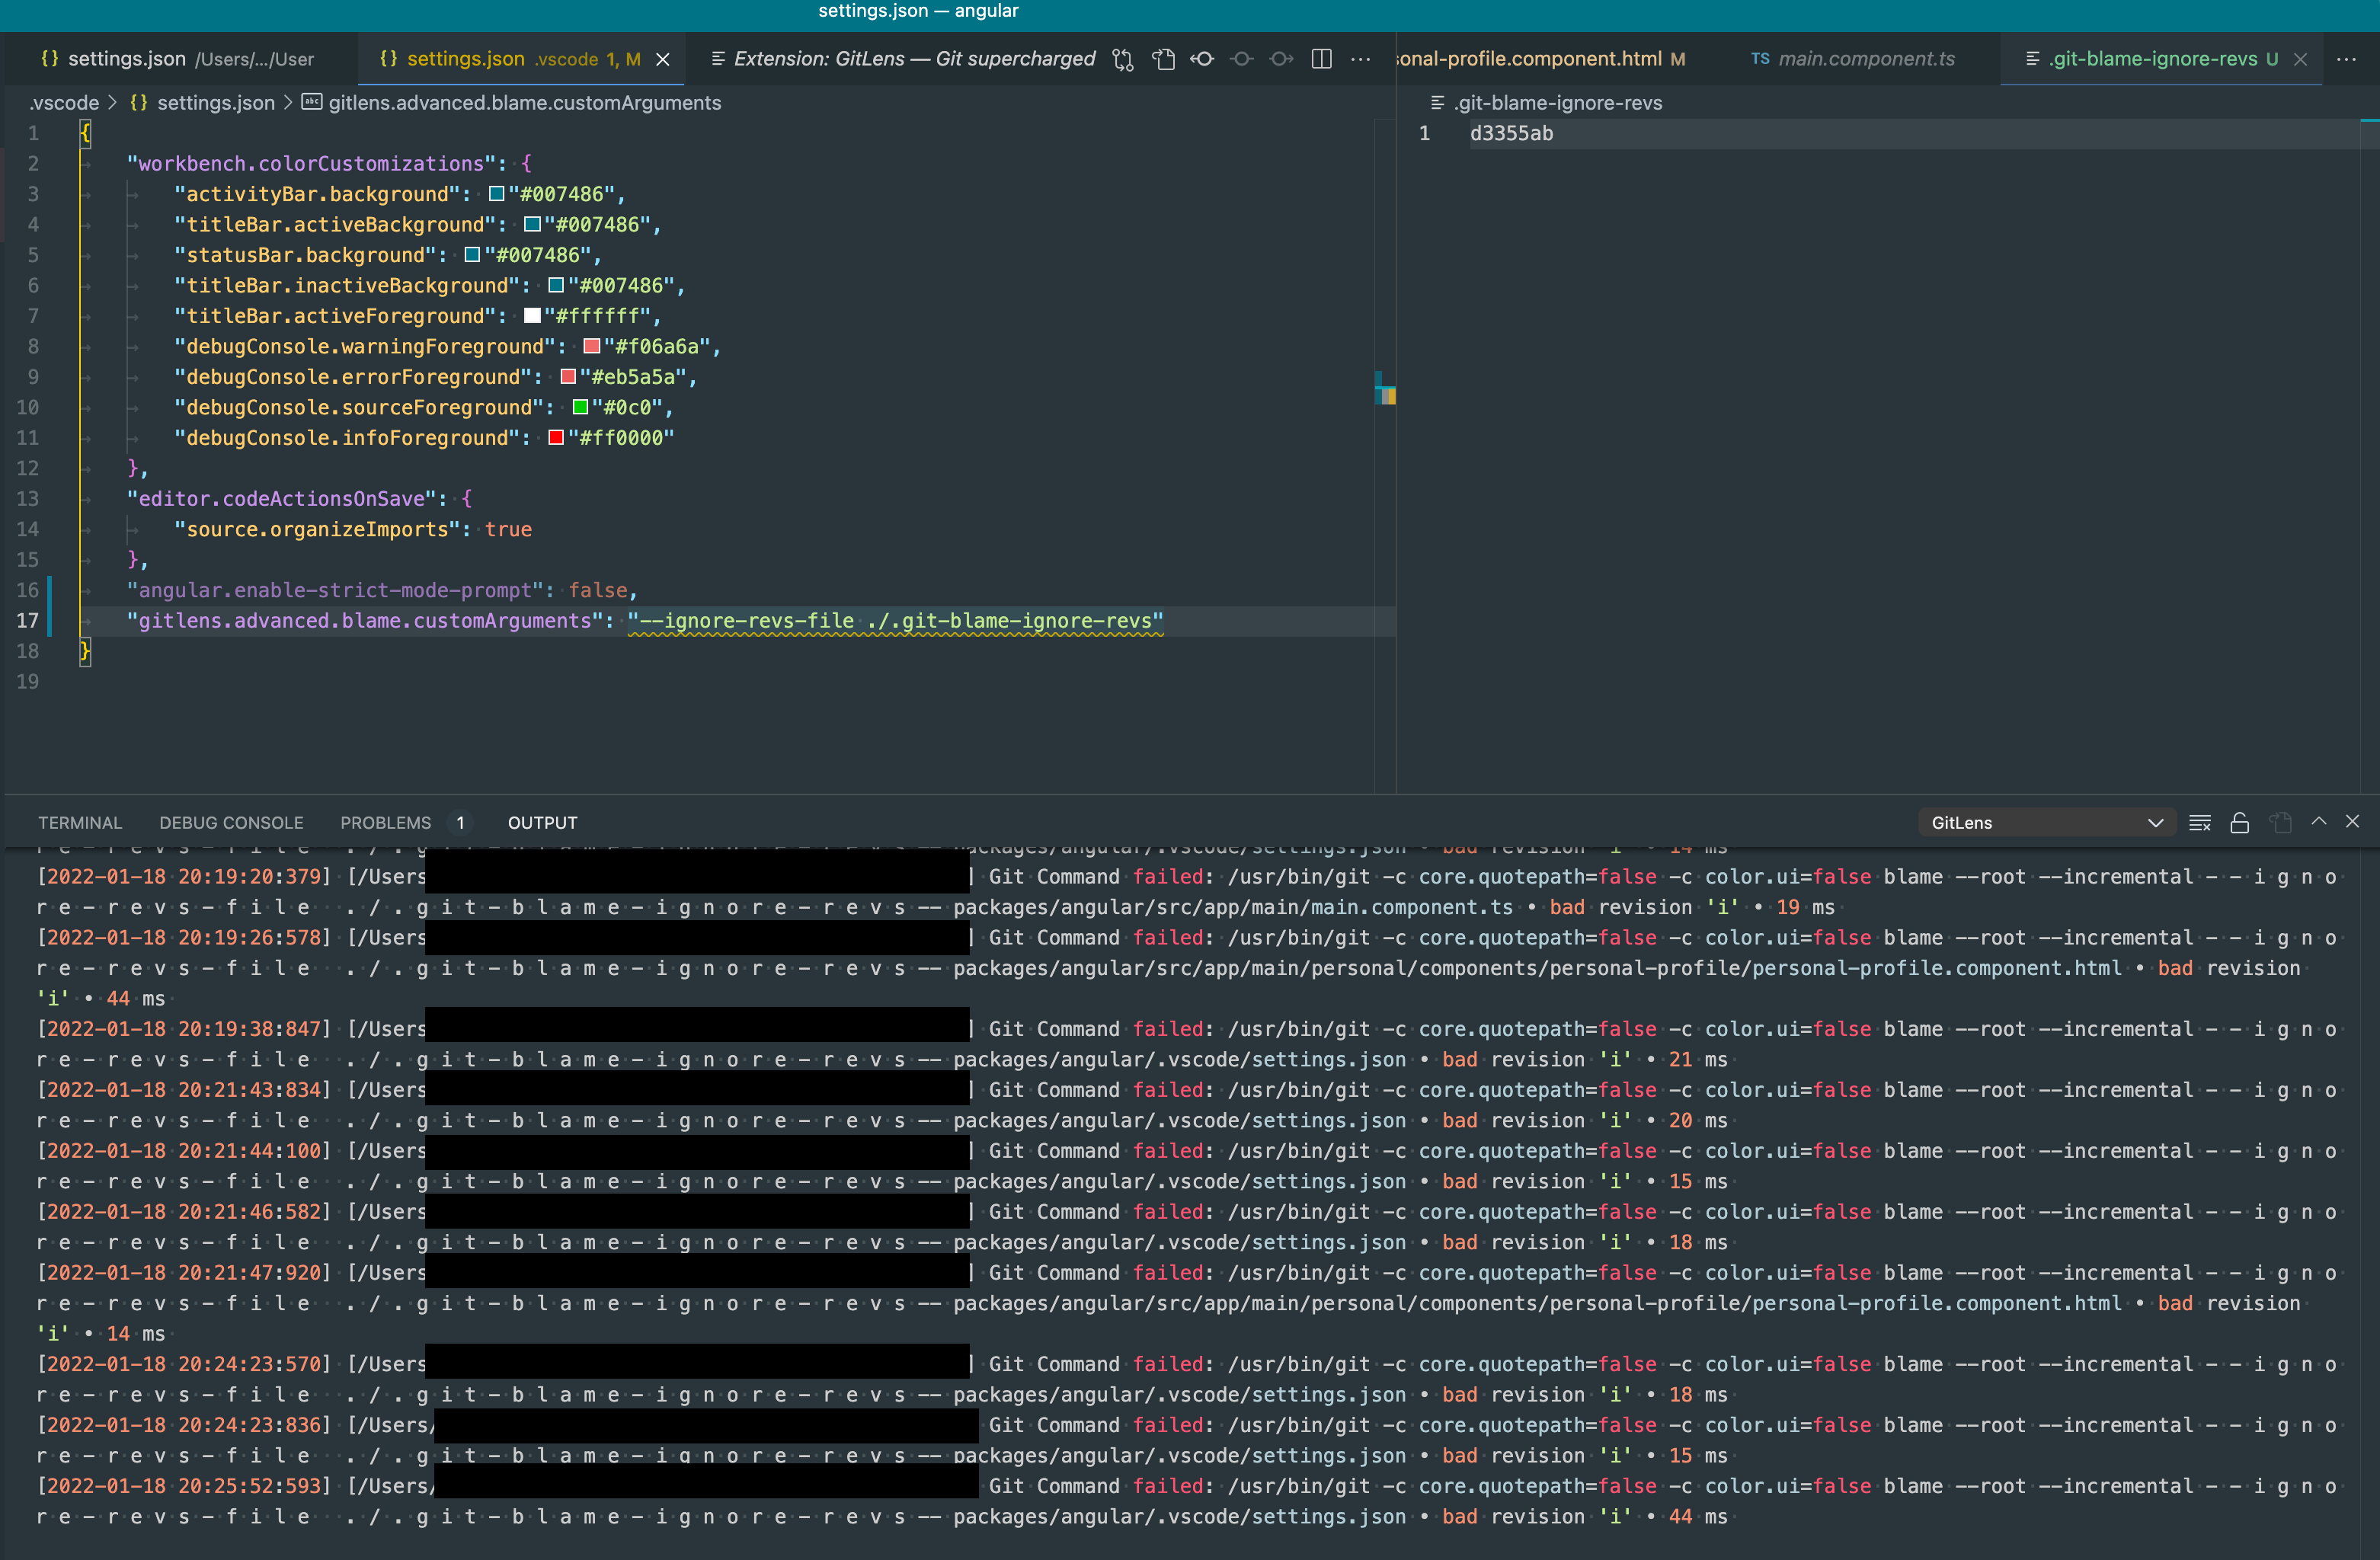This screenshot has width=2380, height=1560.
Task: Clear the Output panel with the clear icon
Action: tap(2200, 821)
